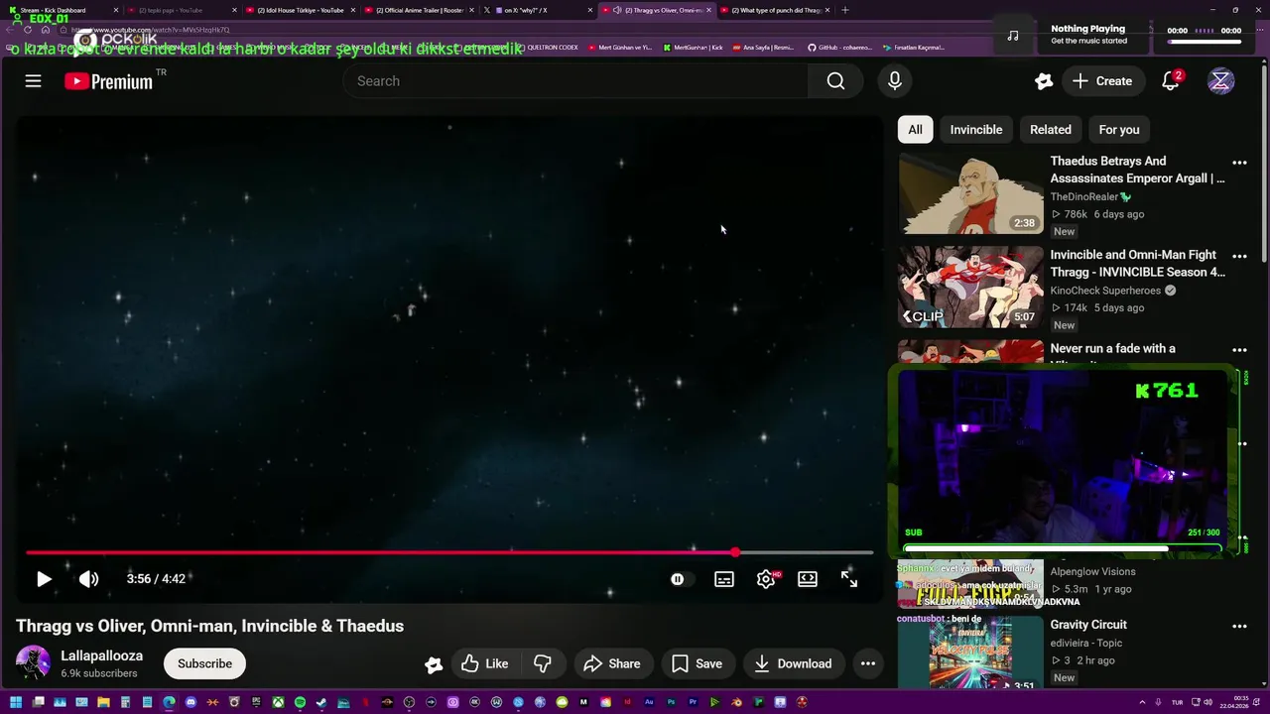The height and width of the screenshot is (714, 1270).
Task: Open the account avatar menu
Action: click(x=1220, y=81)
